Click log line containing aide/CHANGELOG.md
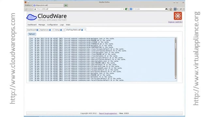Viewport: 209px width, 117px height. [x=71, y=44]
